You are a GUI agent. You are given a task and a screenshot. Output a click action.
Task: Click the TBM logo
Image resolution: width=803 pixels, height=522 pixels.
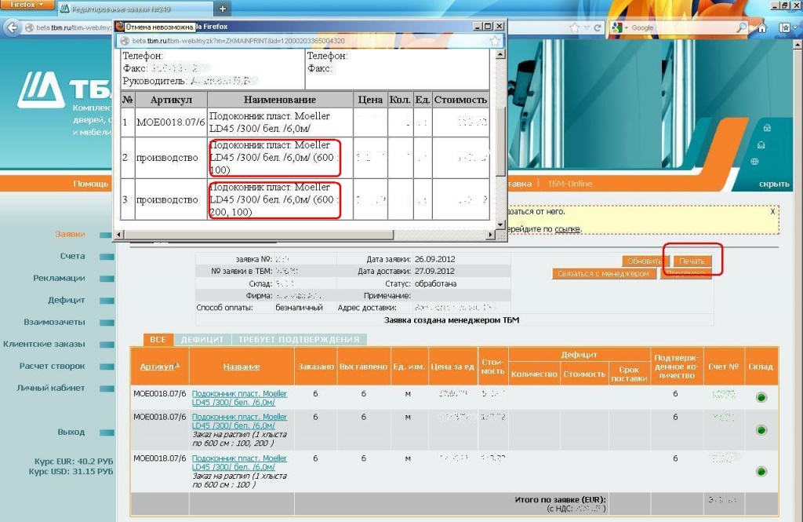coord(64,89)
